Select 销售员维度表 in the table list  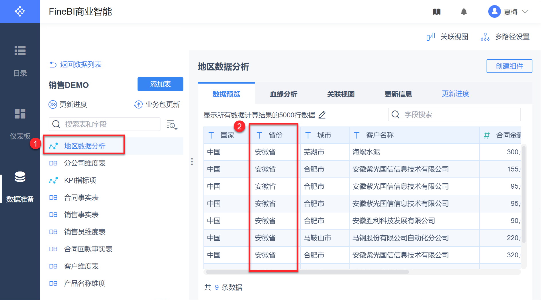pyautogui.click(x=113, y=232)
